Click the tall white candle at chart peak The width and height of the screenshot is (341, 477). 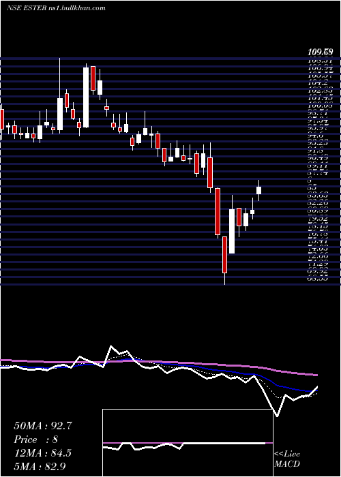tap(86, 97)
